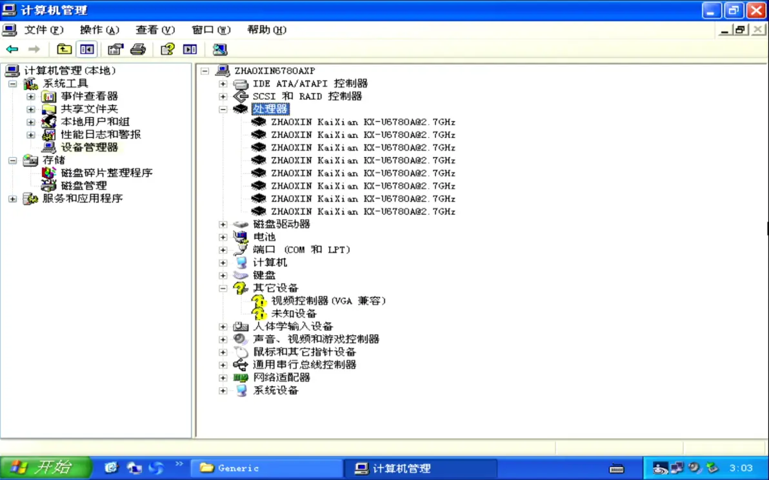
Task: Click the 电池 battery icon
Action: coord(240,237)
